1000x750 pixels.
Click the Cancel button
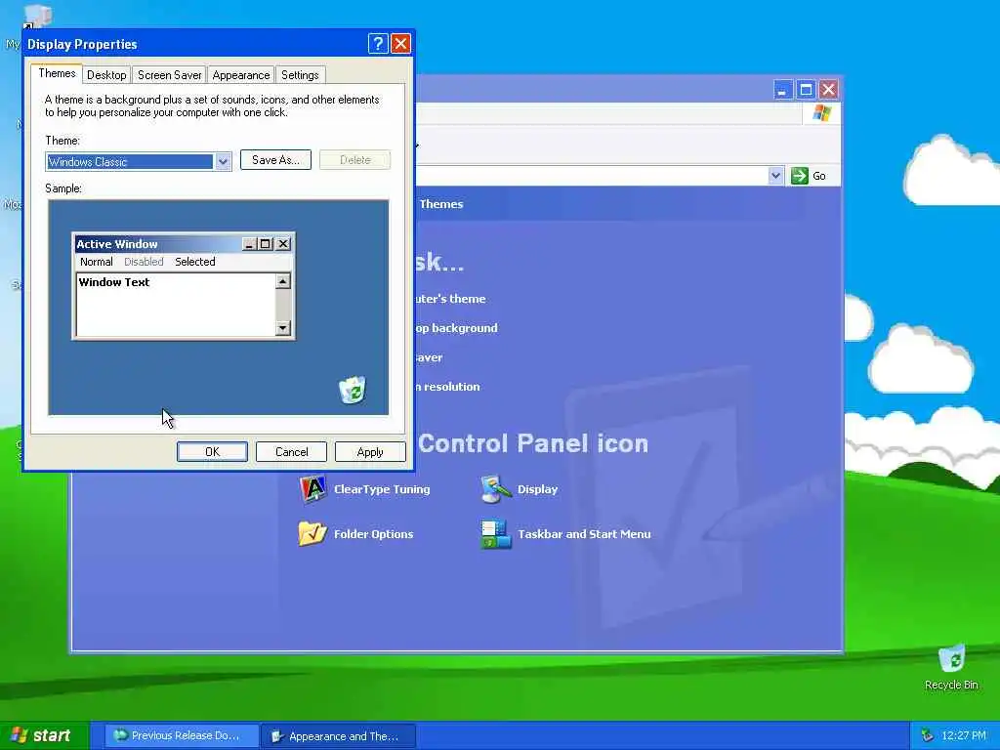[x=291, y=451]
